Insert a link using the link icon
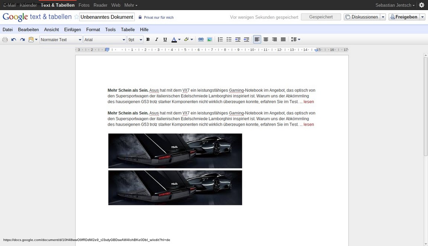 201,39
